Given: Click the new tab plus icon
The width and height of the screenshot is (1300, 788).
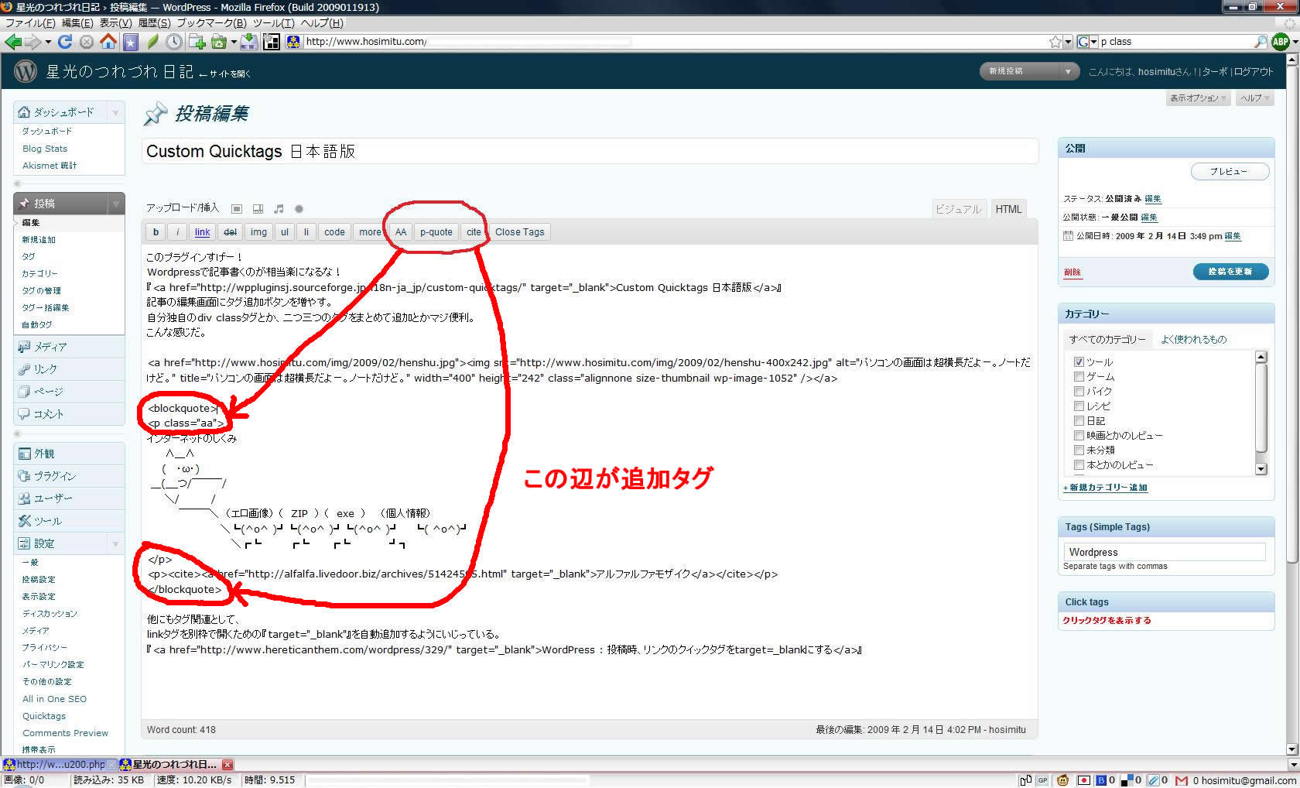Looking at the screenshot, I should 197,42.
